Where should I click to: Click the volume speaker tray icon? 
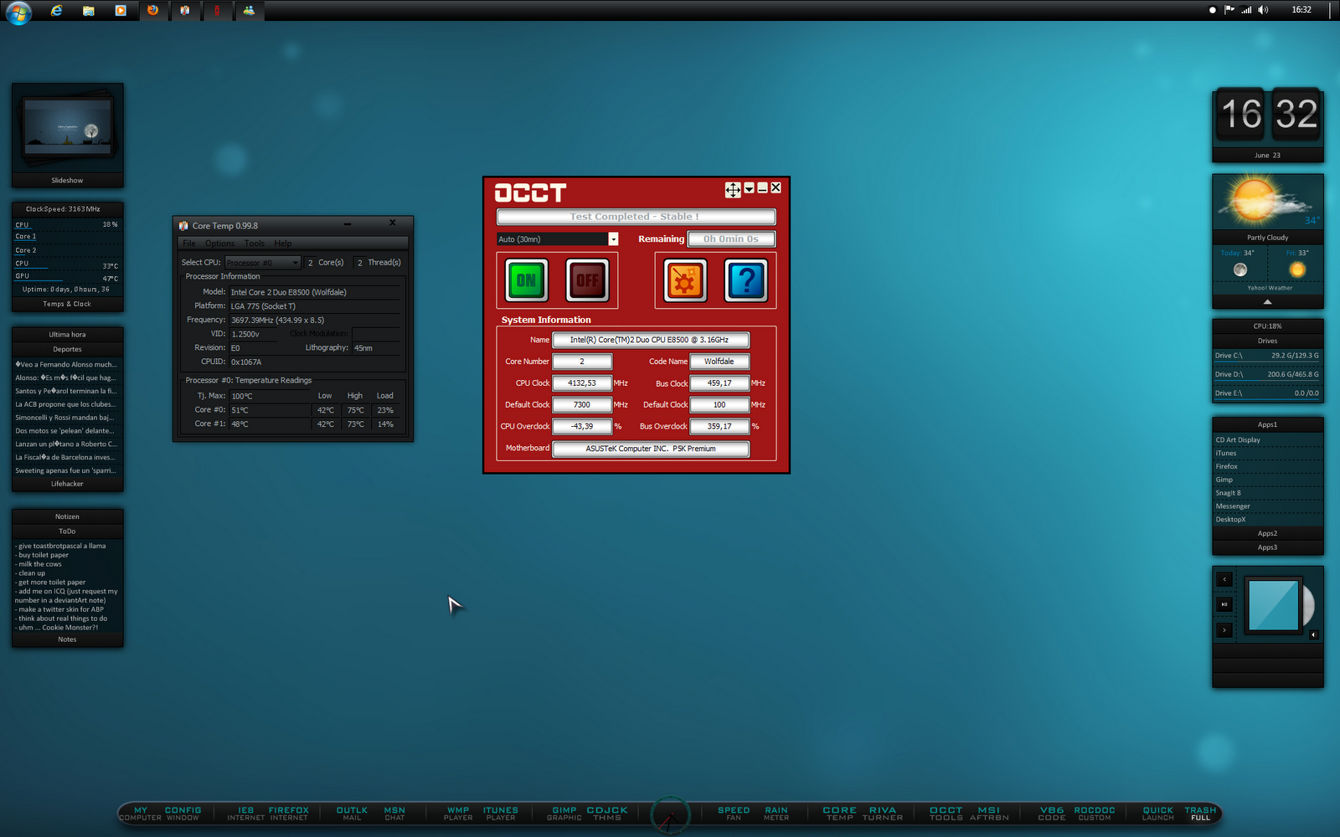[1263, 10]
